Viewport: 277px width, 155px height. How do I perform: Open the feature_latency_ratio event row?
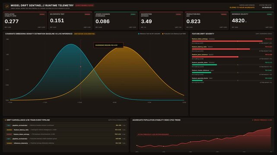[x=66, y=130]
